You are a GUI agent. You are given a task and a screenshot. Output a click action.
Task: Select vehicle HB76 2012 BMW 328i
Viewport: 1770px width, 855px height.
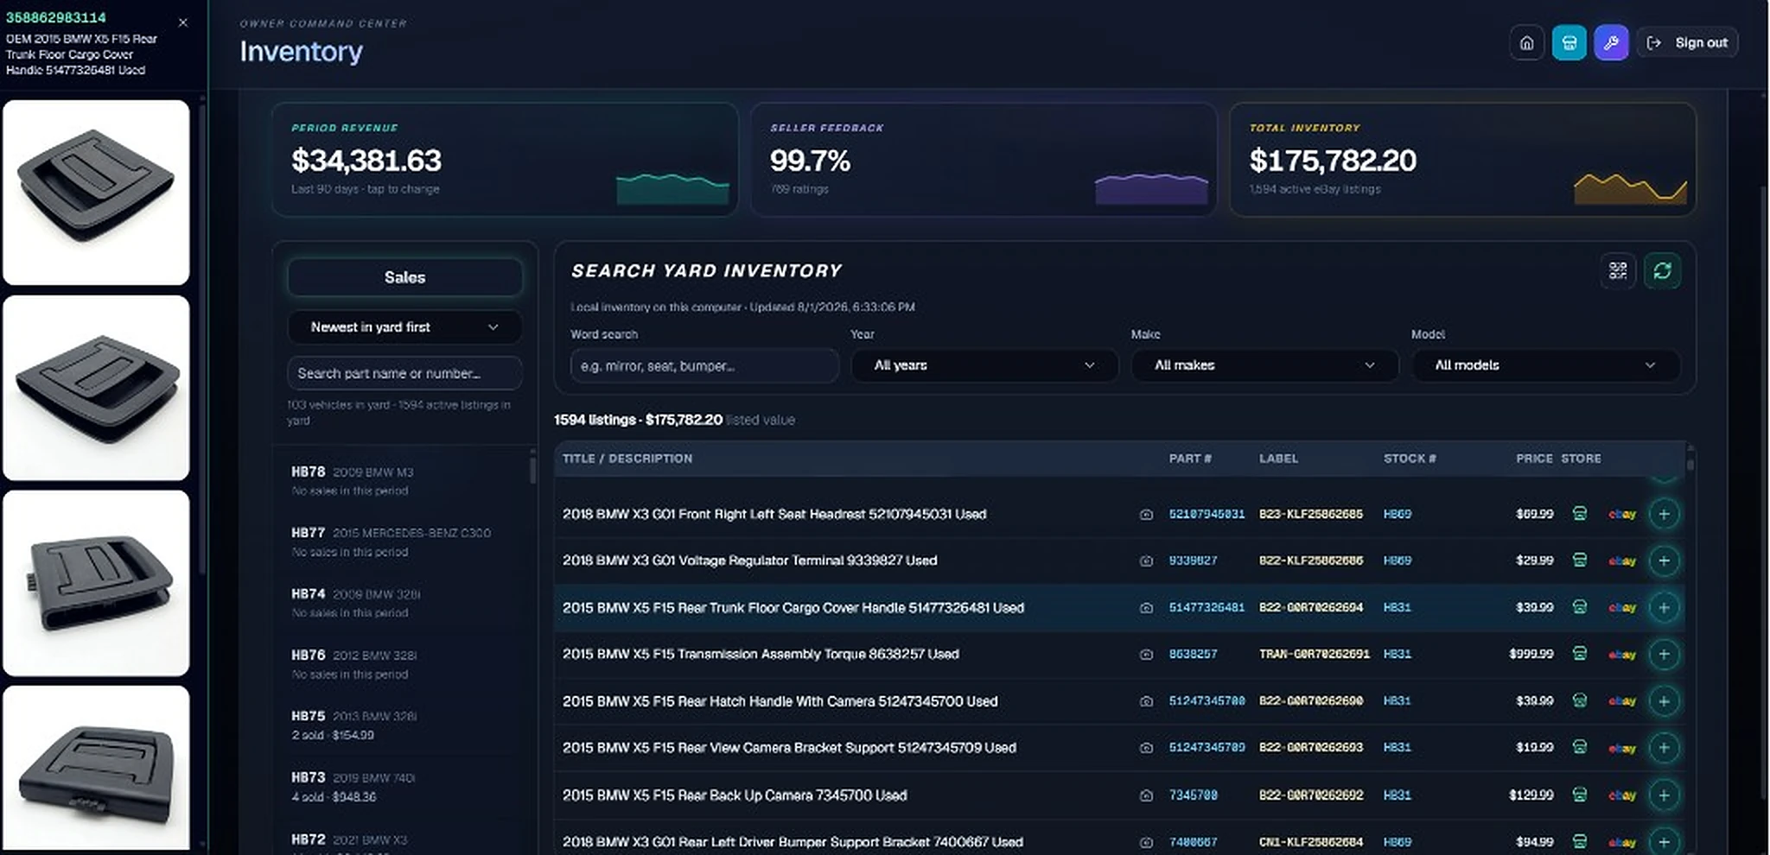point(402,664)
